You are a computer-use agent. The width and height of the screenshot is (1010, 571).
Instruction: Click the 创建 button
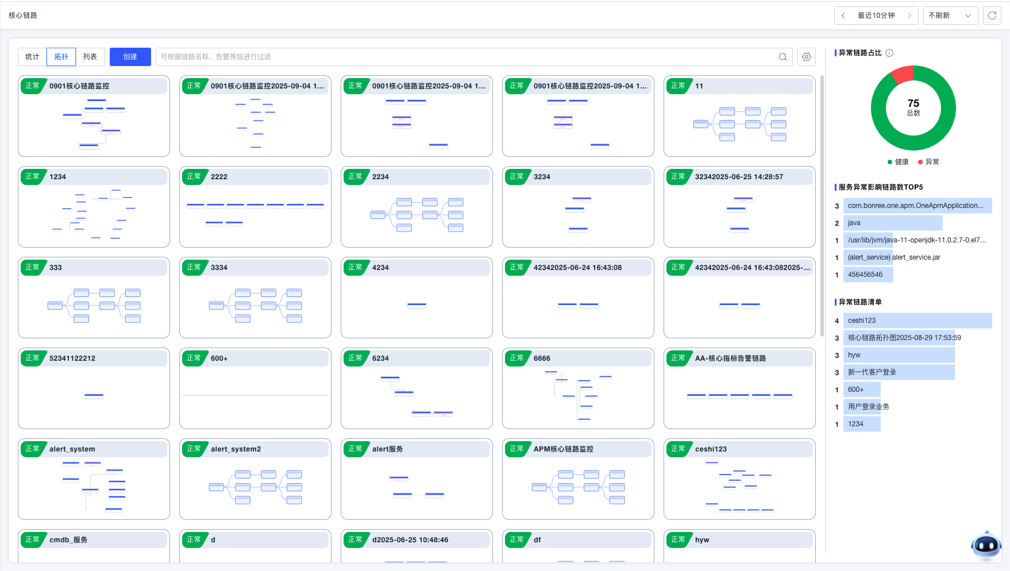[x=130, y=57]
